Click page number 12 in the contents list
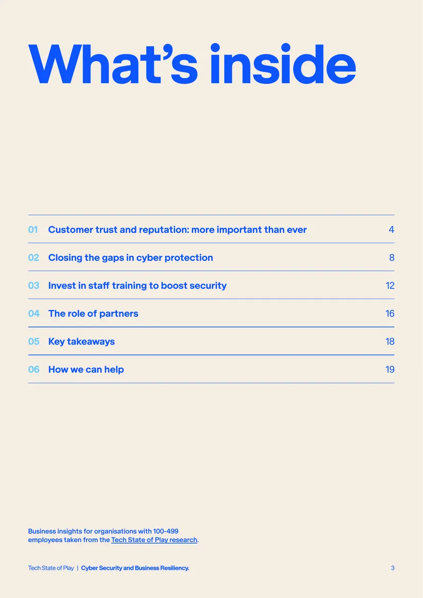 tap(390, 286)
